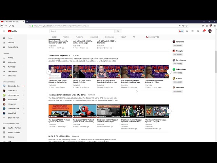Play all Sage Advice videos
Viewport: 217px width, 163px height.
pyautogui.click(x=76, y=55)
